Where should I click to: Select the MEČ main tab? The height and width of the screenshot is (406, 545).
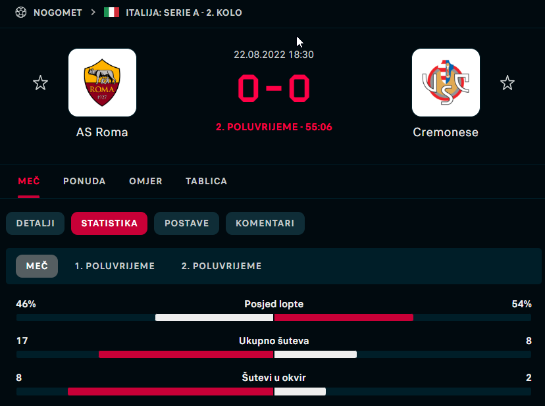[29, 181]
